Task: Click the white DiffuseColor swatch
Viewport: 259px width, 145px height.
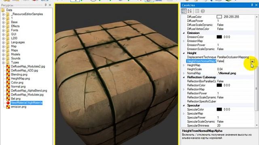Action: 219,17
